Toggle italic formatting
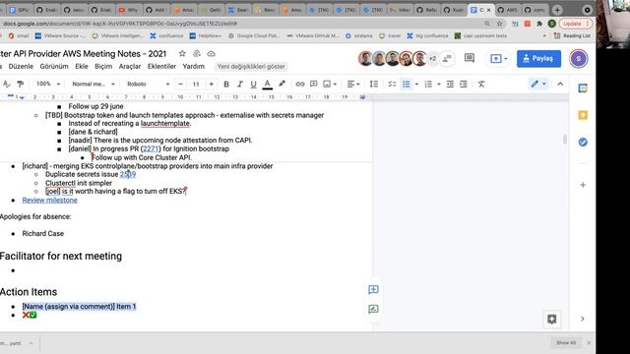The width and height of the screenshot is (630, 354). click(x=240, y=84)
